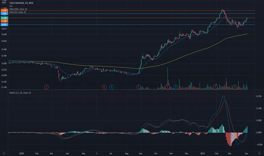Open the dividend 'D' marker just after Nov
Screen dimensions: 264x156
(176, 87)
